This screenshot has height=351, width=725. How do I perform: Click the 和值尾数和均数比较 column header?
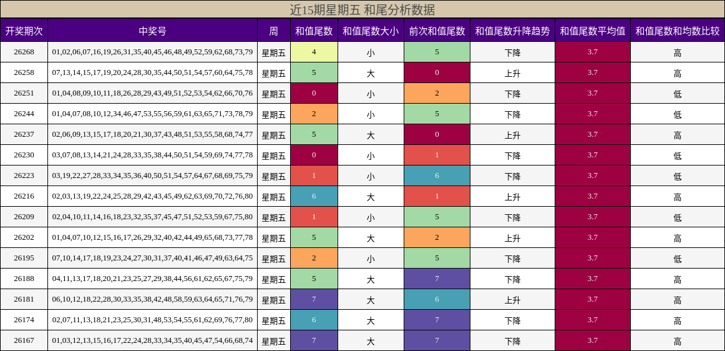(678, 31)
